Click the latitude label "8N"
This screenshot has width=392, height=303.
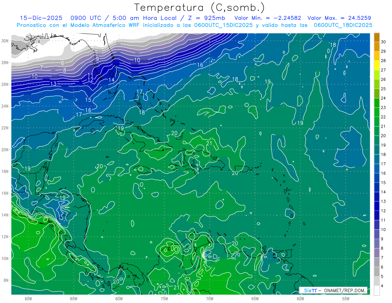click(x=7, y=280)
